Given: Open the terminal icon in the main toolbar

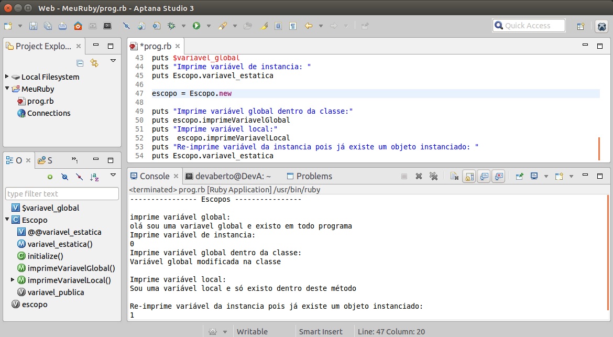Looking at the screenshot, I should (x=107, y=26).
